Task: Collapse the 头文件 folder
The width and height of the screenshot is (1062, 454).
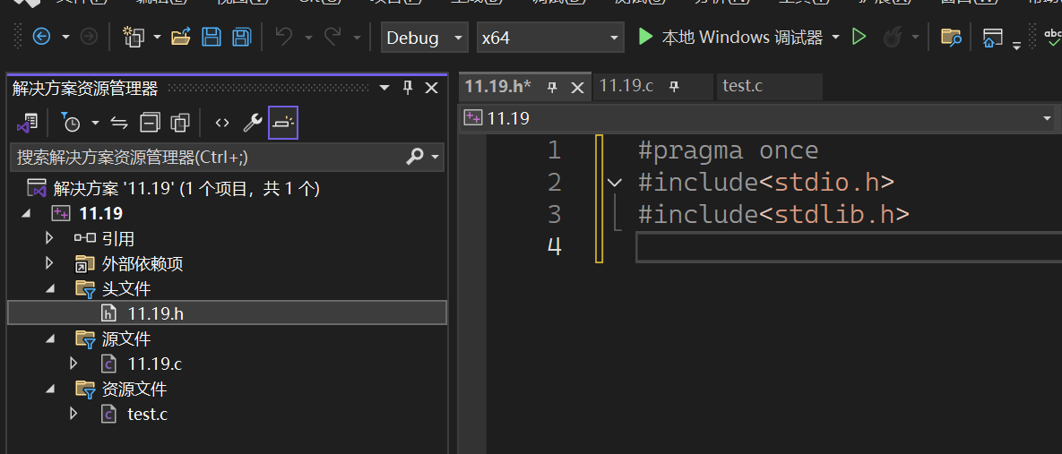Action: (50, 289)
